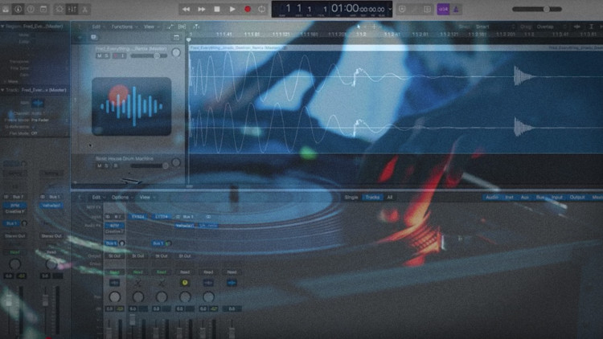Open the Tracks area Functions menu
Viewport: 603px width, 339px height.
tap(123, 27)
